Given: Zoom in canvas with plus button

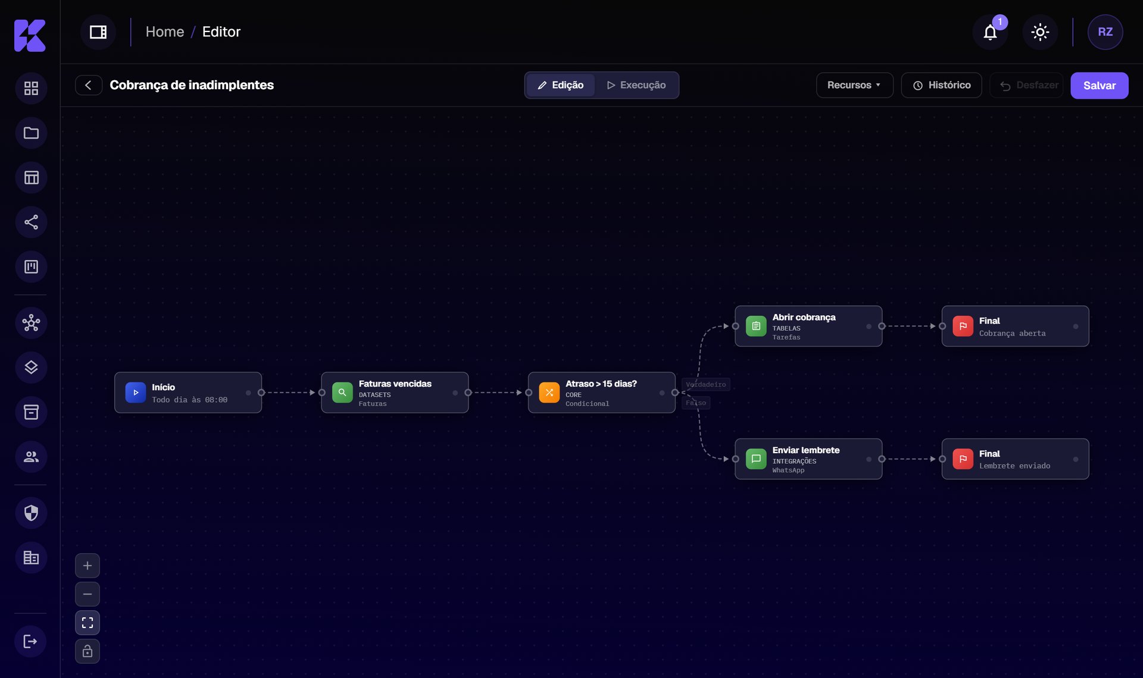Looking at the screenshot, I should [88, 566].
